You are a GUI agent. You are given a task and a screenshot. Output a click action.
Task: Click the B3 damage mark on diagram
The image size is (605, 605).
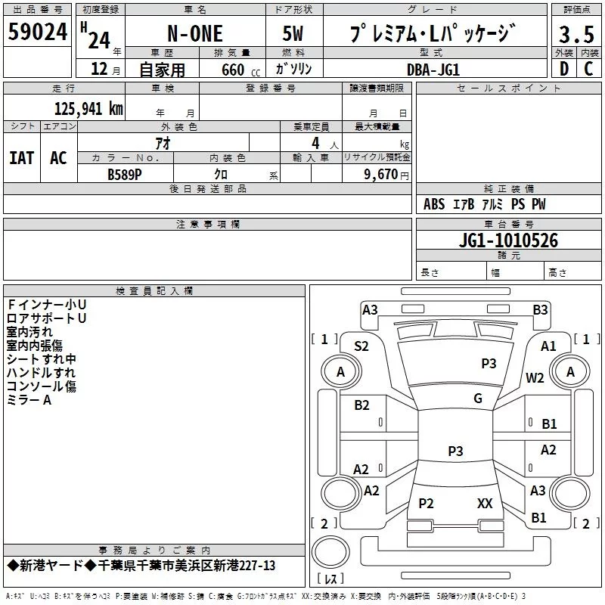(540, 310)
